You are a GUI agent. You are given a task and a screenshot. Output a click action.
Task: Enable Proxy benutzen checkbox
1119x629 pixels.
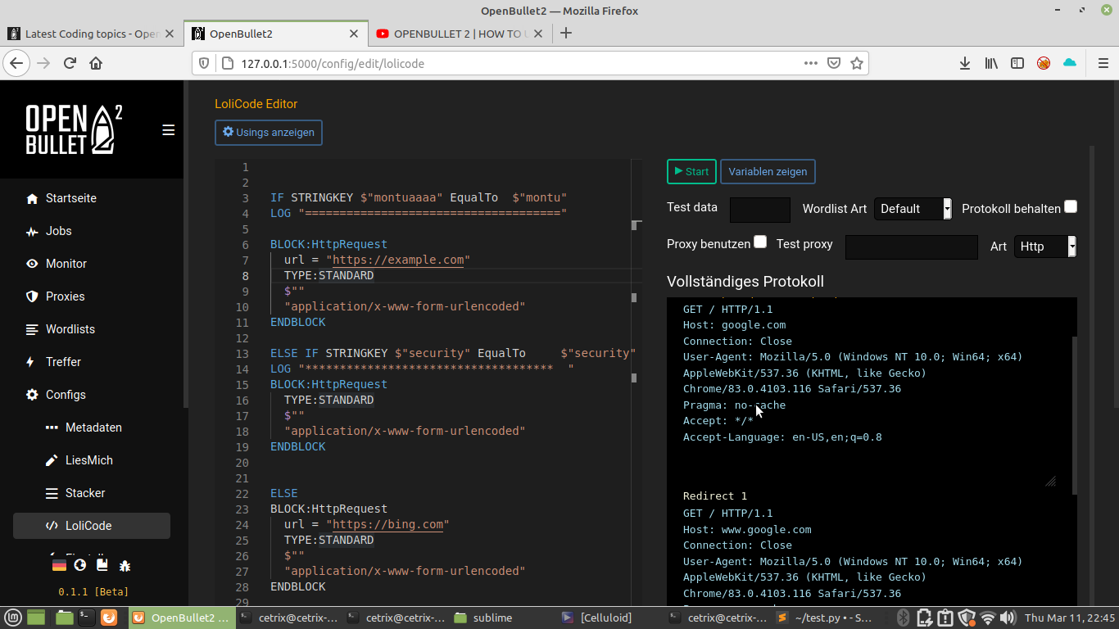[x=760, y=242]
